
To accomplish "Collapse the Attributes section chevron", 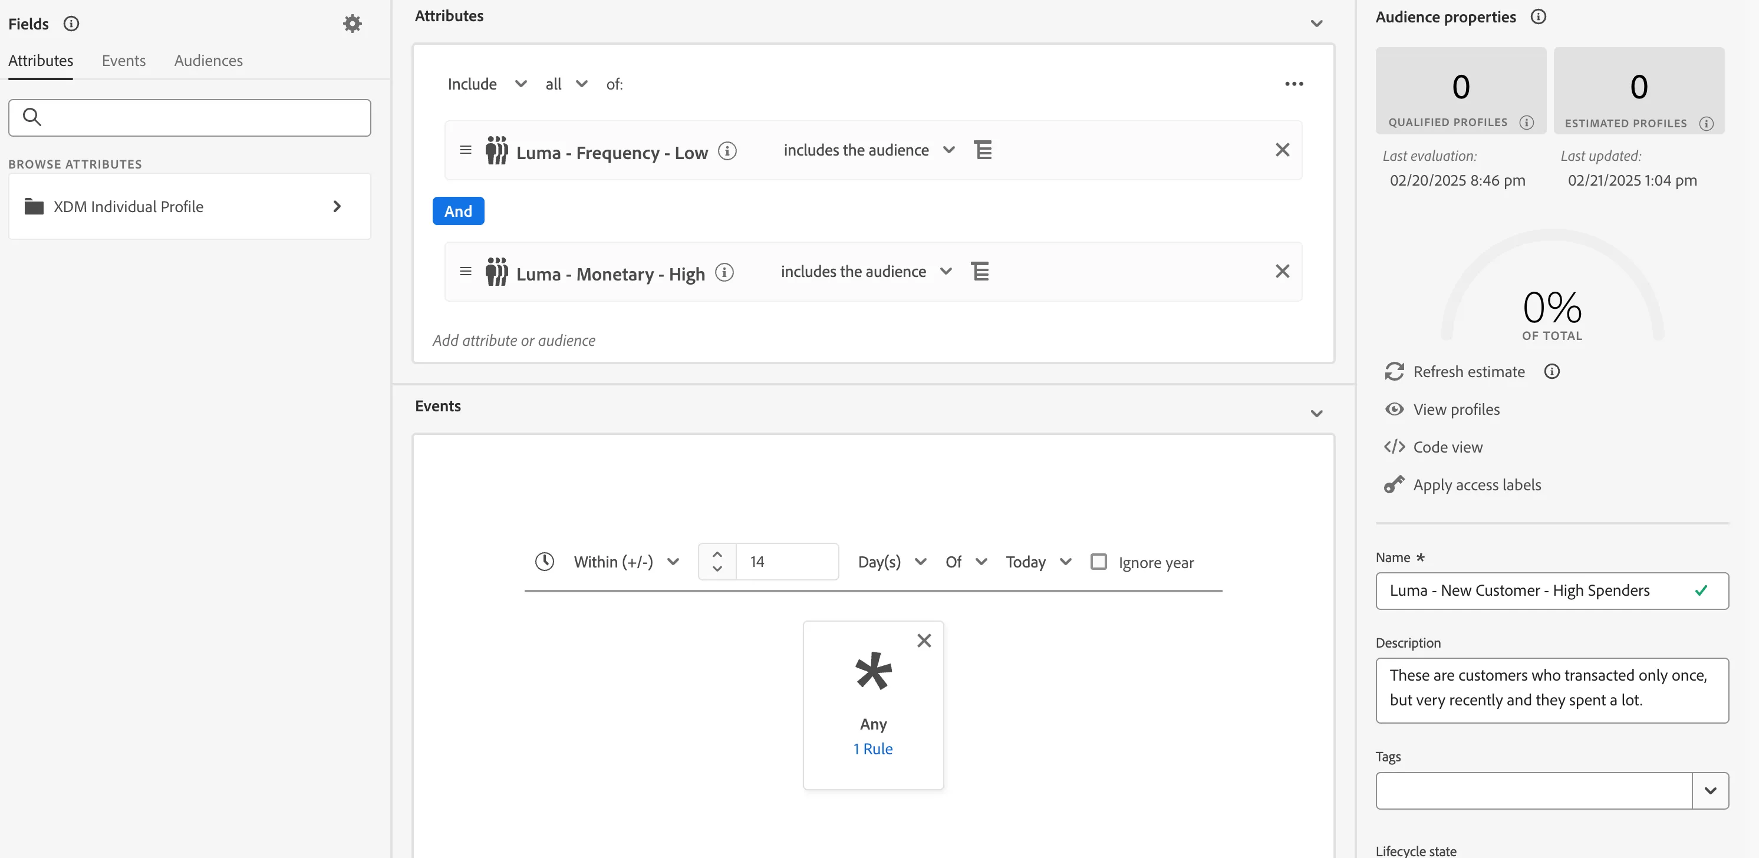I will tap(1316, 24).
